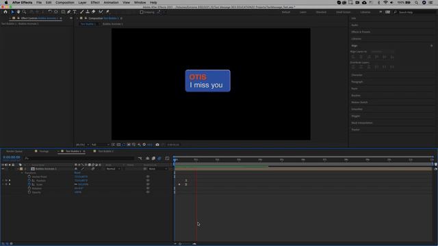The width and height of the screenshot is (438, 246).
Task: Select the Footage timeline tab
Action: [44, 152]
